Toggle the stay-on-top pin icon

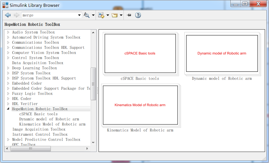129,15
